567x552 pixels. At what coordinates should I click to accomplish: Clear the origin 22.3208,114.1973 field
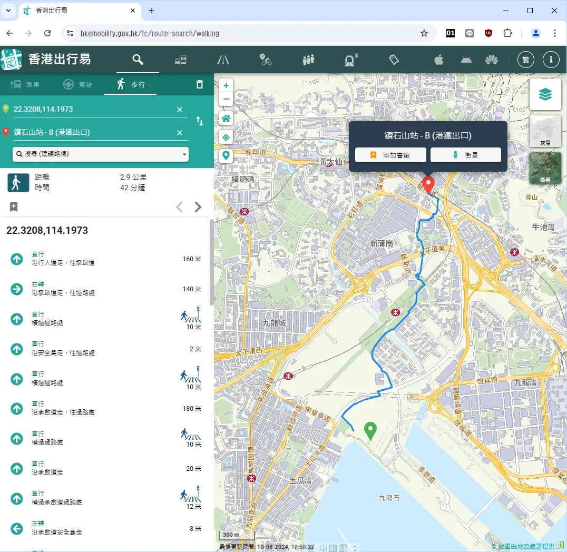179,110
